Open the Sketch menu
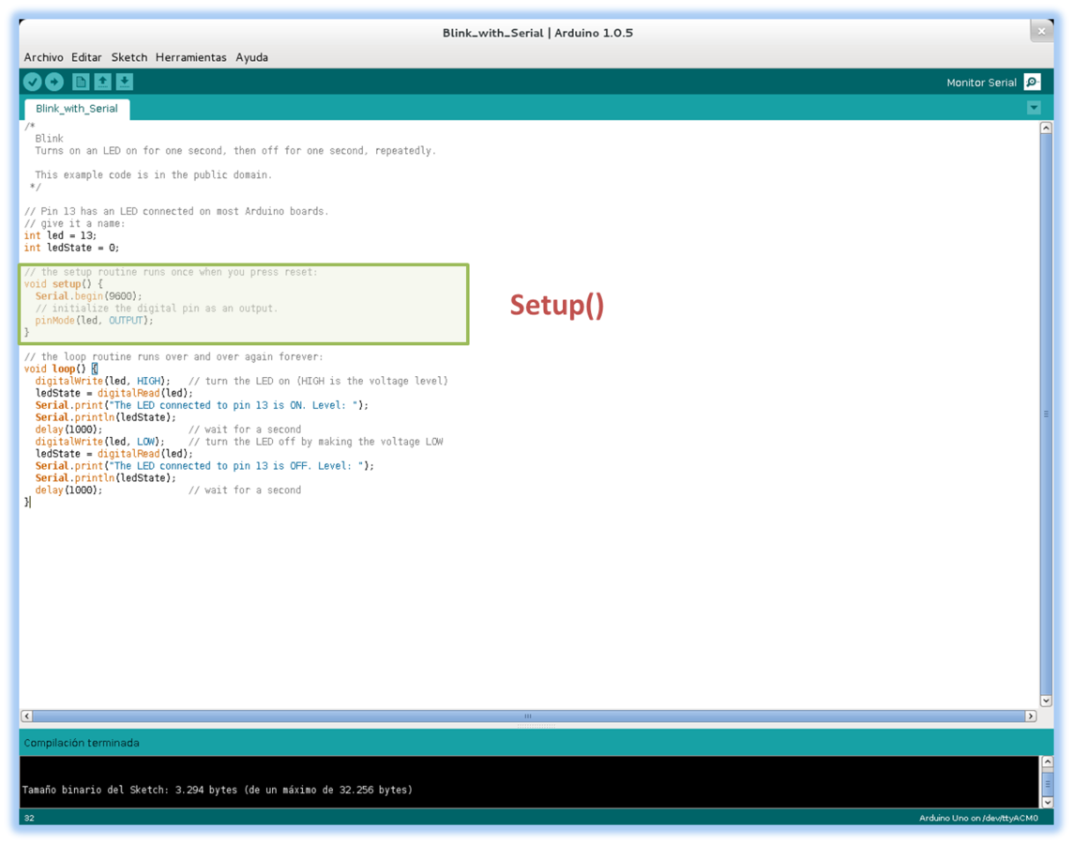1073x844 pixels. point(129,57)
